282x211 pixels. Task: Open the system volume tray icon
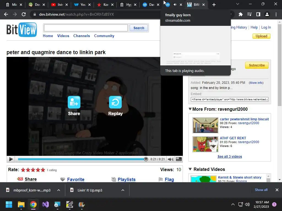coord(248,204)
